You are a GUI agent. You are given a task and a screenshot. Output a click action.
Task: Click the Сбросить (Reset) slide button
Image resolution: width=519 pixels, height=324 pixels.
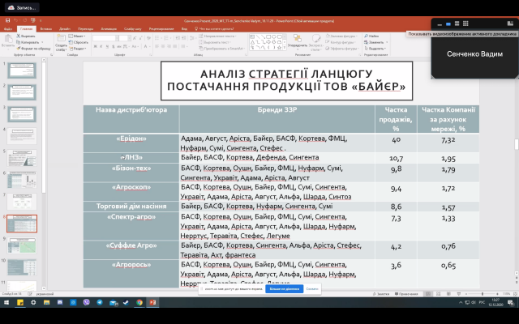click(80, 43)
